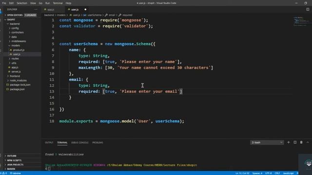Open package-lock.json file
The image size is (312, 175).
click(x=22, y=85)
